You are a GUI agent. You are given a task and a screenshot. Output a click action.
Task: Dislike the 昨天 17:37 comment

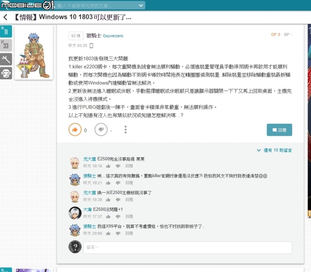[118, 216]
